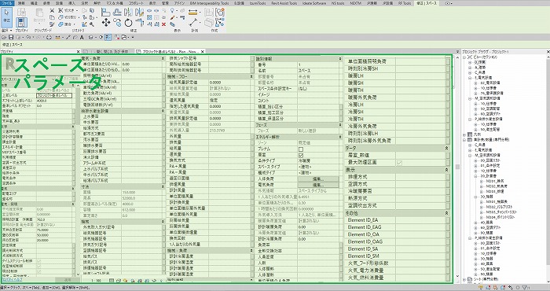Screen dimensions: 550x291
Task: Toggle the 居室 checkbox under エネルギー解析
Action: (301, 155)
